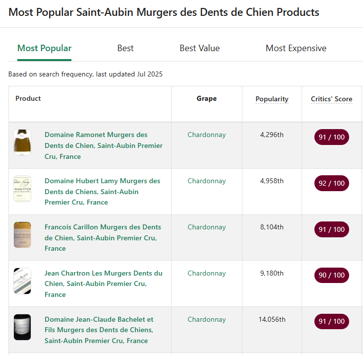
Task: Click the Jean Chartron label thumbnail
Action: pyautogui.click(x=22, y=281)
